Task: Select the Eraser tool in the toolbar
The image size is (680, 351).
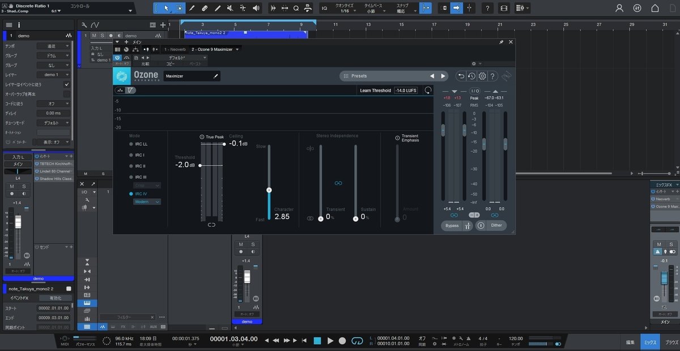Action: [x=205, y=8]
